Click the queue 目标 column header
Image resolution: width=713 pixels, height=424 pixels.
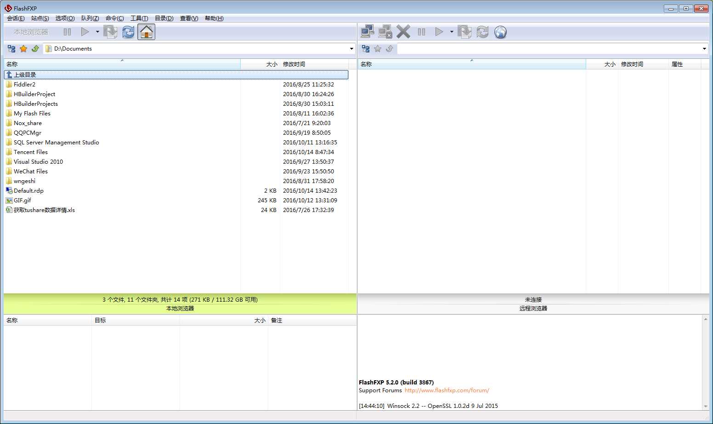click(136, 321)
